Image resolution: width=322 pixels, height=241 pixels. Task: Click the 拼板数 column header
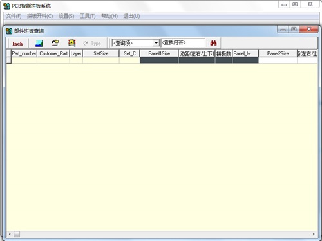[223, 53]
